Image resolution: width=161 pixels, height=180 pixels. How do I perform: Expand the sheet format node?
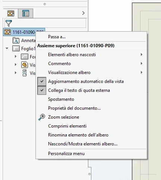point(16,57)
